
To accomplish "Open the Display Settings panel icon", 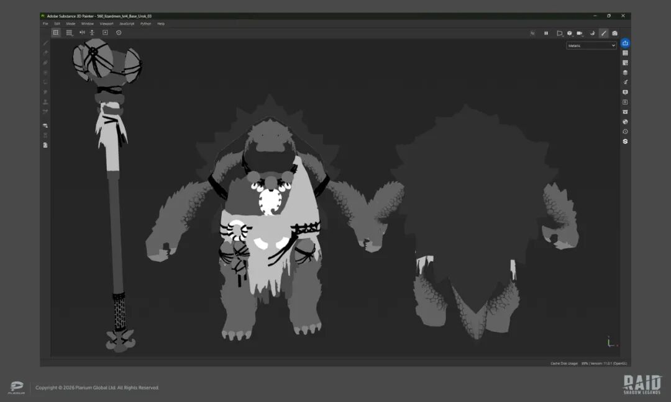I will (625, 92).
